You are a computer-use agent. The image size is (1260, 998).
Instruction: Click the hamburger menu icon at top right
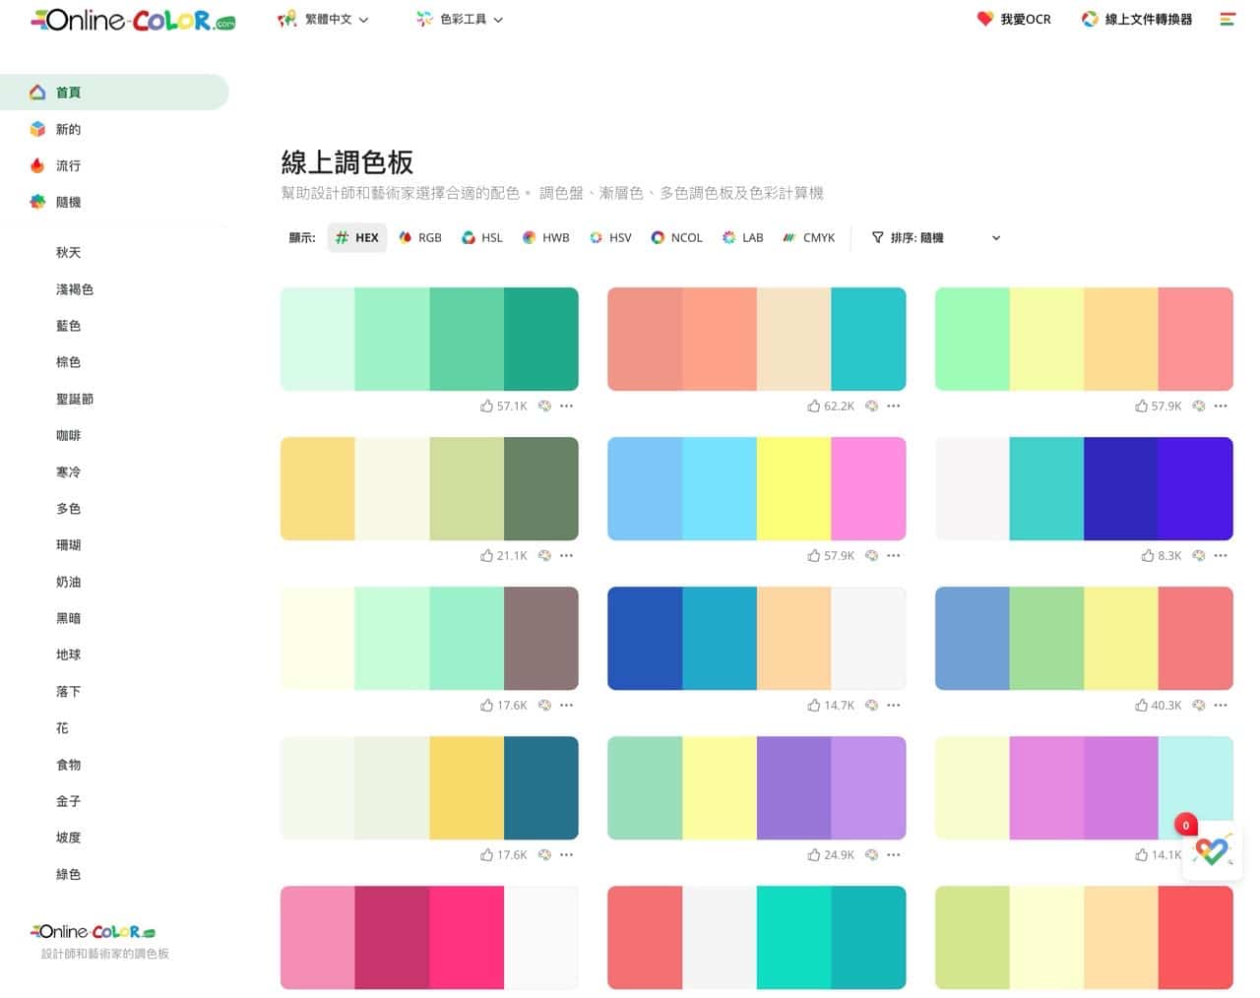coord(1227,19)
